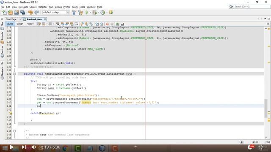Build the project with the hammer icon
Screen dimensions: 271x152
coord(74,12)
